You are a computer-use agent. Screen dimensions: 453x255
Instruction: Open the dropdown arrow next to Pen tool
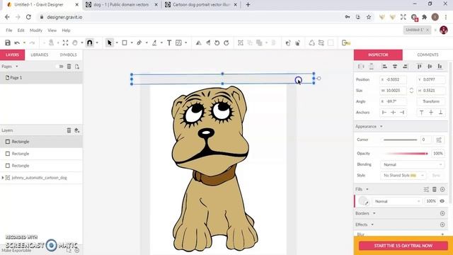147,42
